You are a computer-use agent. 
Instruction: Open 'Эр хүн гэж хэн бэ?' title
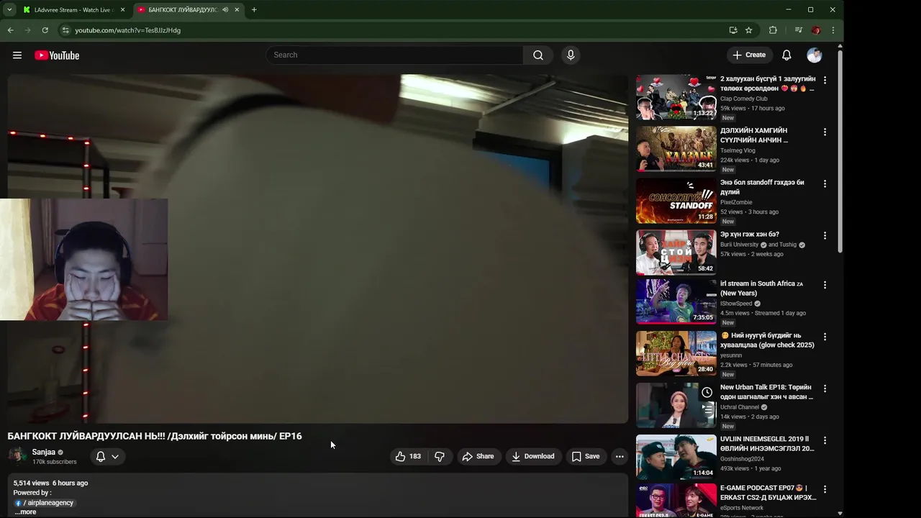[x=750, y=235]
